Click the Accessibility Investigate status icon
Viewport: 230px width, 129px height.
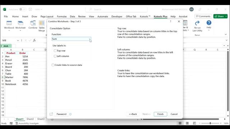(x=17, y=123)
